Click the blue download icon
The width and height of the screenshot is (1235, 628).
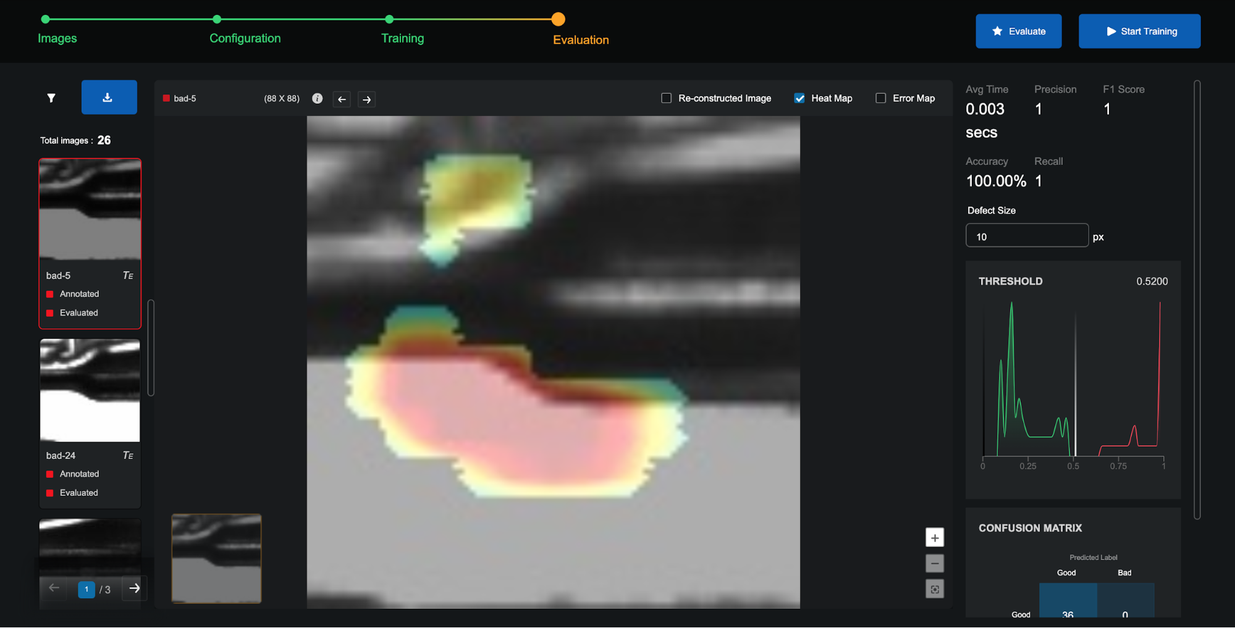pyautogui.click(x=109, y=97)
